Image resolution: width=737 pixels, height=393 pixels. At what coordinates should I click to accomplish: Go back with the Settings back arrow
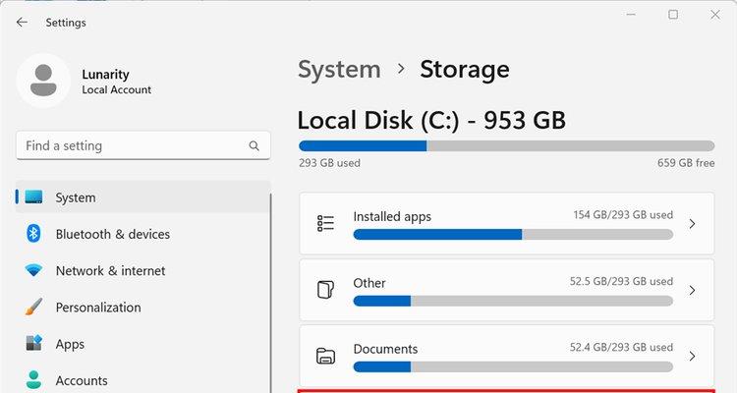[x=22, y=22]
